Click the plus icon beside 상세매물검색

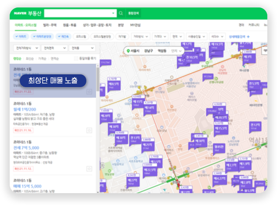tap(248, 37)
